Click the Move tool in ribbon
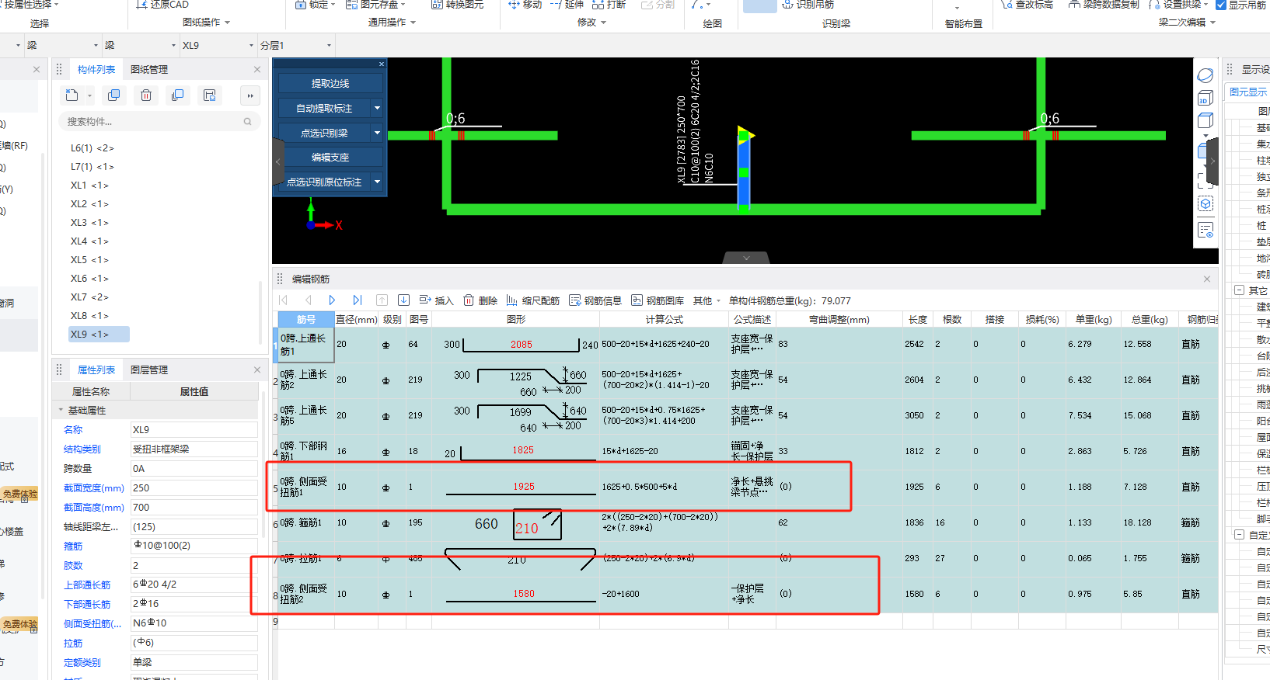The width and height of the screenshot is (1270, 680). click(x=525, y=5)
